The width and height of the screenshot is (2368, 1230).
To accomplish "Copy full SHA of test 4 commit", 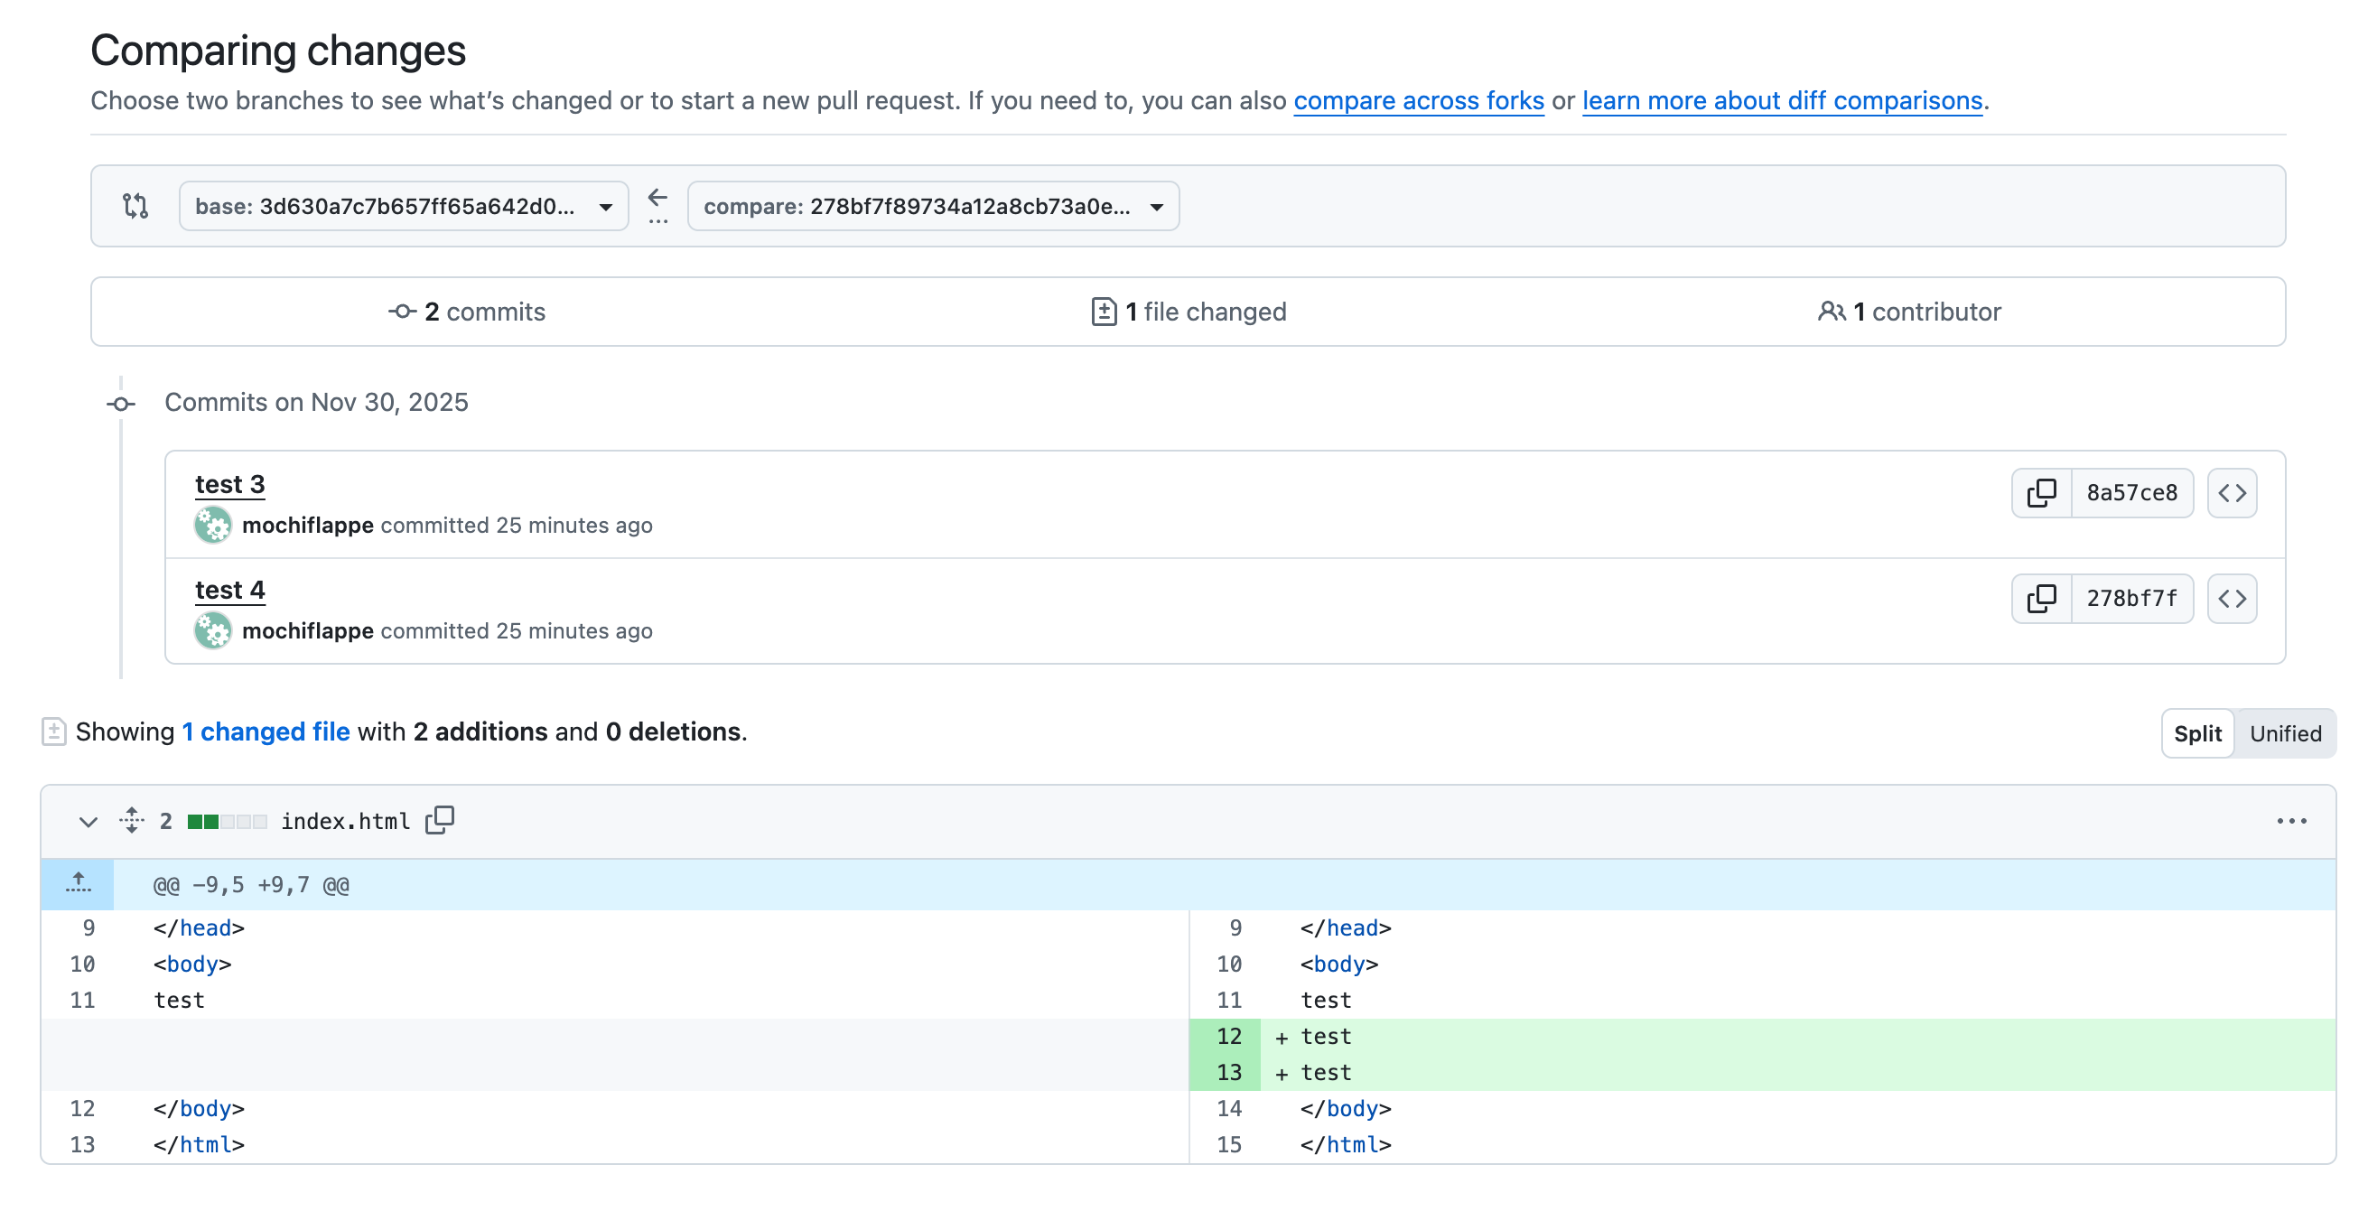I will [2041, 599].
